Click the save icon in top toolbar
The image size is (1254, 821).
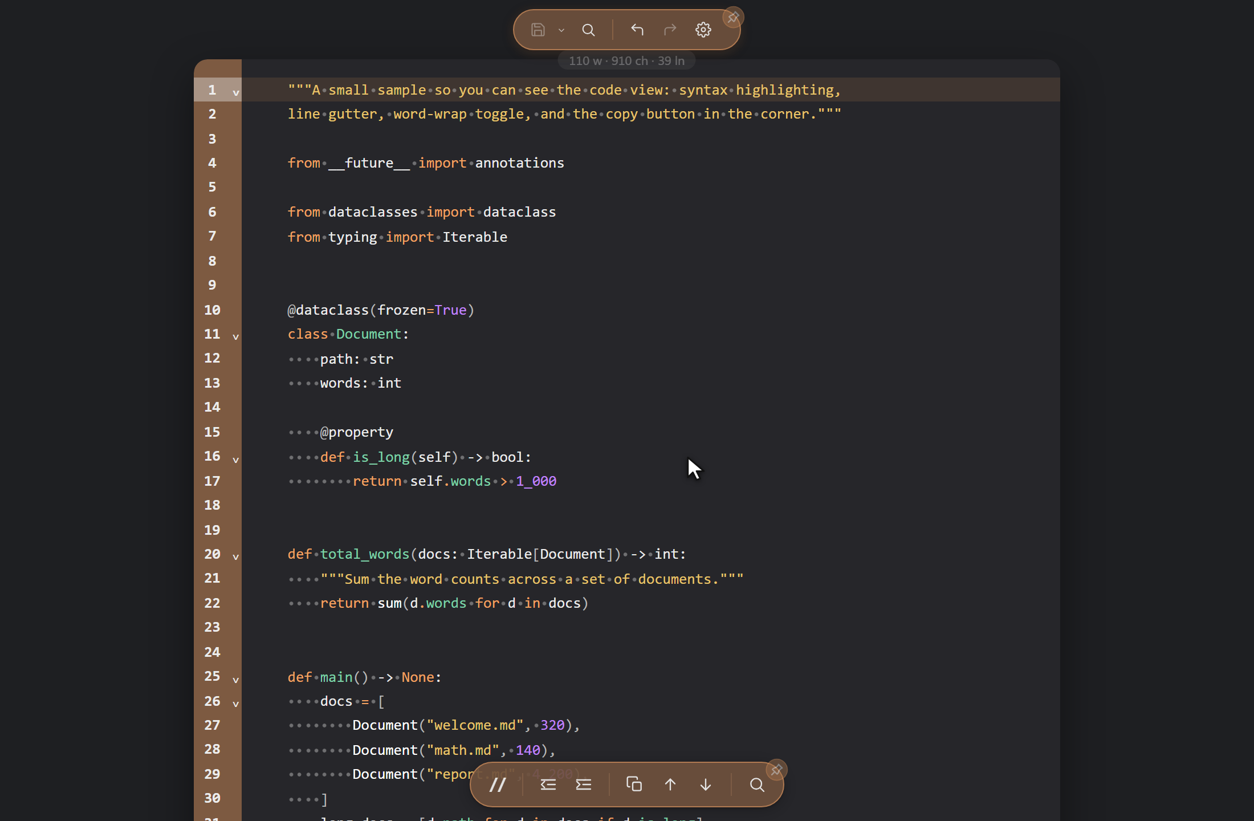pyautogui.click(x=538, y=30)
